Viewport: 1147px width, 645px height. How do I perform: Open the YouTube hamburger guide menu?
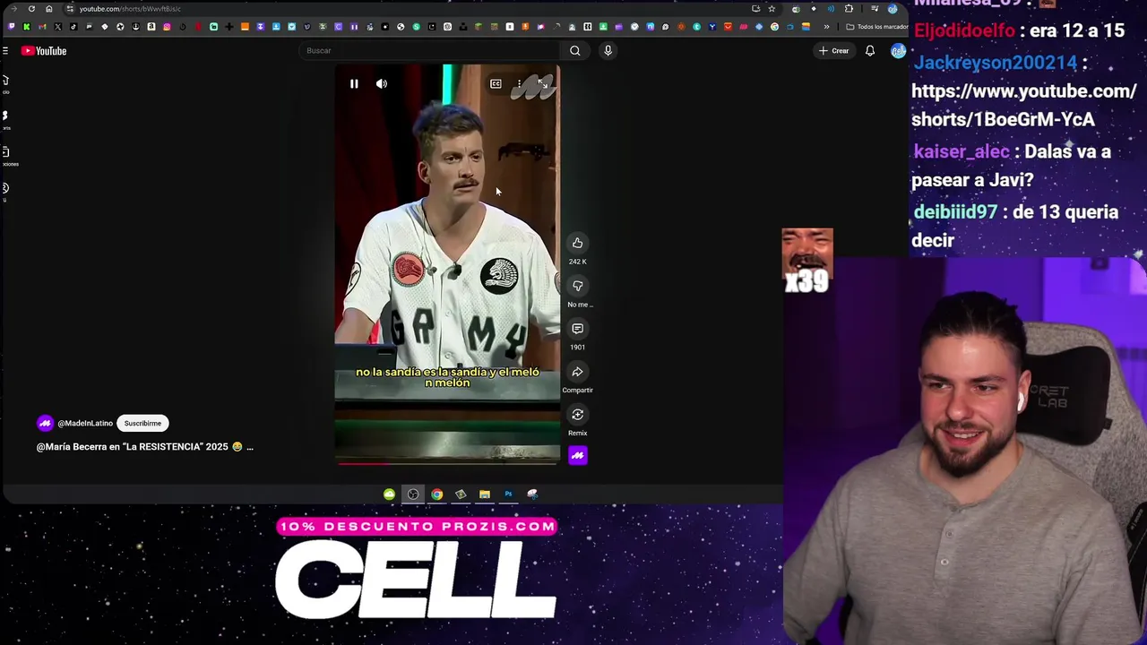[4, 51]
